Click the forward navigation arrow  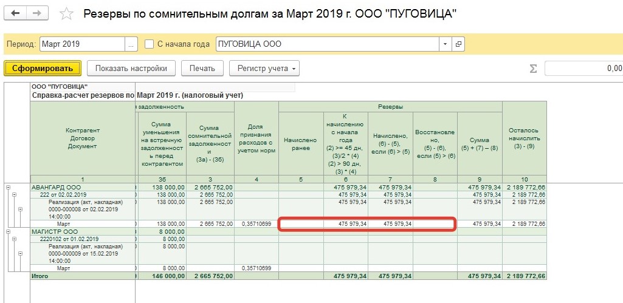coord(37,13)
